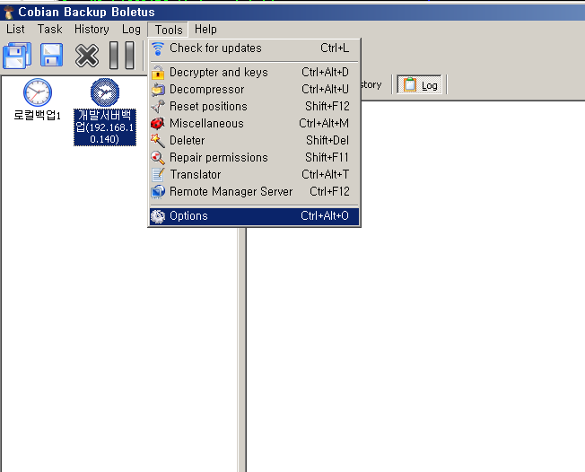This screenshot has width=585, height=472.
Task: Close the open Tools menu
Action: pos(169,30)
